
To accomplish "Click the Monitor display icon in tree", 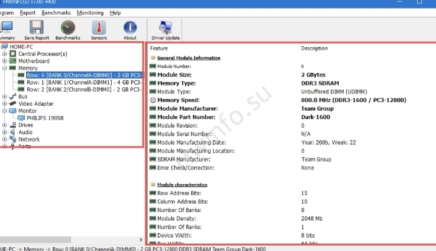I will (13, 111).
